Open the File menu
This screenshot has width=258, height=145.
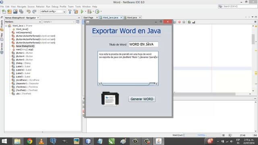coord(2,6)
